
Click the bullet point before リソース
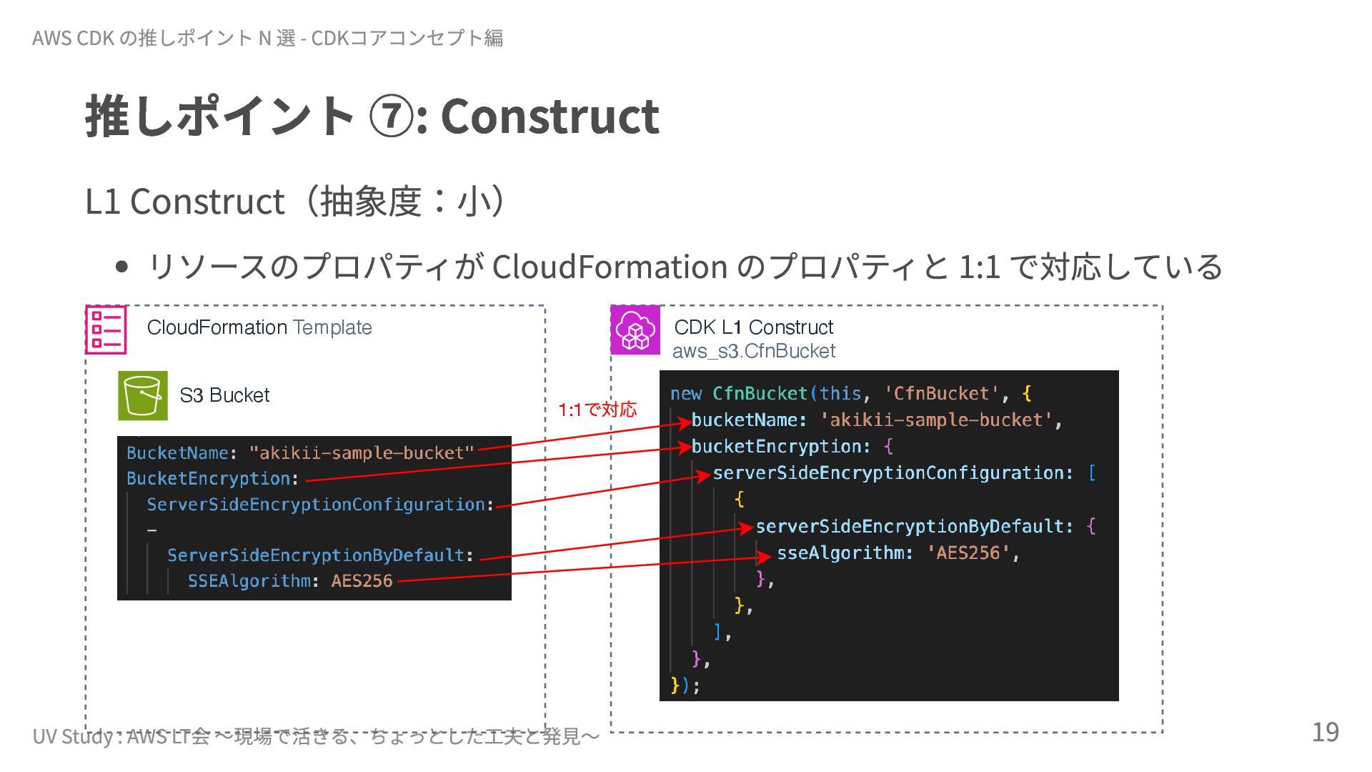[x=121, y=267]
